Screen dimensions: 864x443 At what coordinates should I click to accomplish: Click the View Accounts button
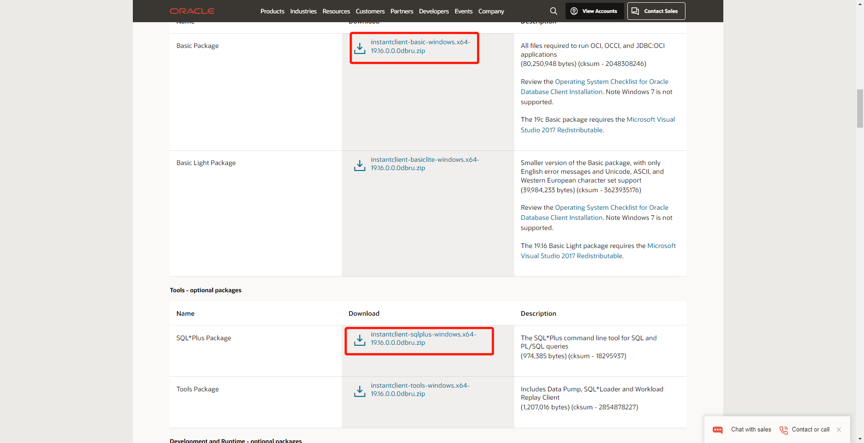pyautogui.click(x=595, y=11)
